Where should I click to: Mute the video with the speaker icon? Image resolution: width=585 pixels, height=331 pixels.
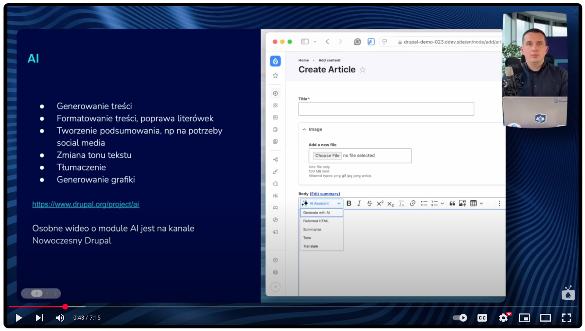[x=60, y=318]
